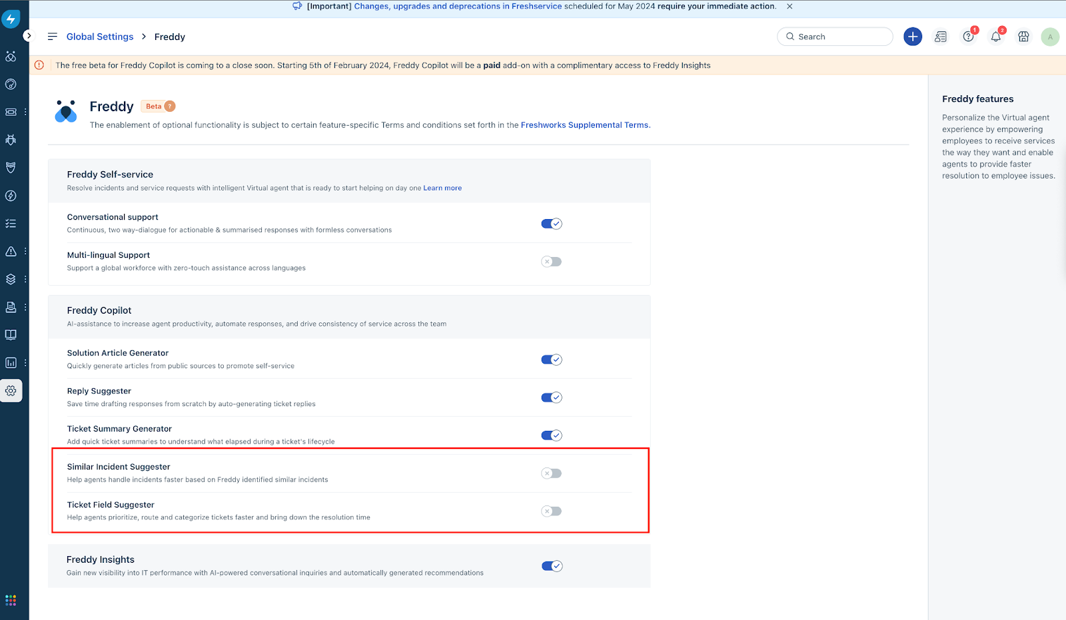Viewport: 1066px width, 620px height.
Task: Open the Tasks checklist icon in the sidebar
Action: [x=11, y=224]
